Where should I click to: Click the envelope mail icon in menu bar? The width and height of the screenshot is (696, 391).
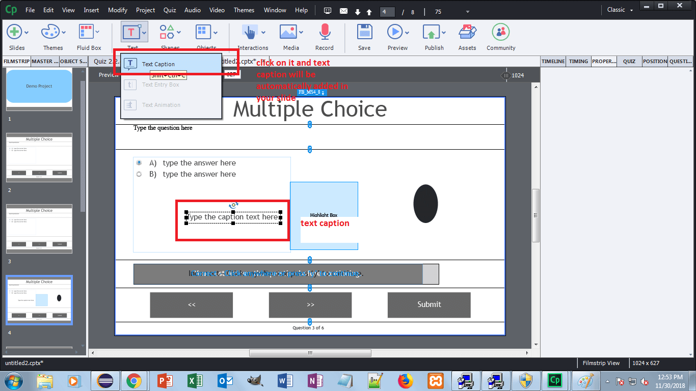343,11
